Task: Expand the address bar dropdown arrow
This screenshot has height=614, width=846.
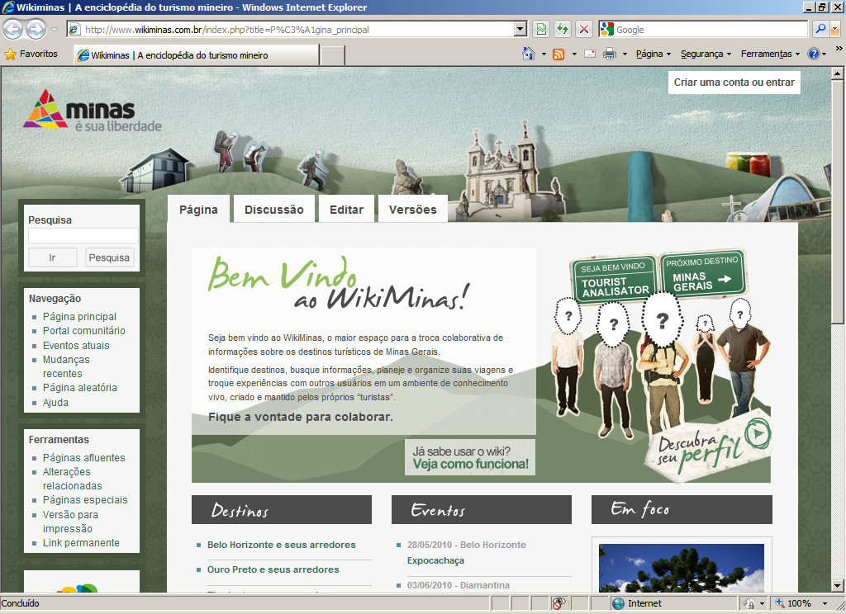Action: (x=520, y=29)
